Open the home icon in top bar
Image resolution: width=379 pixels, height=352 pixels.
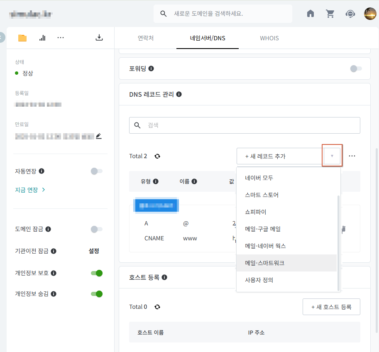[x=310, y=14]
